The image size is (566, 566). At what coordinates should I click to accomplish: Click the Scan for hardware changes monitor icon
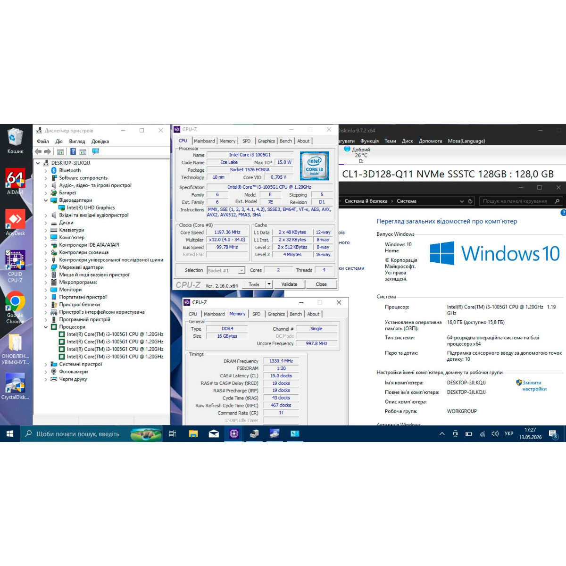(x=96, y=151)
